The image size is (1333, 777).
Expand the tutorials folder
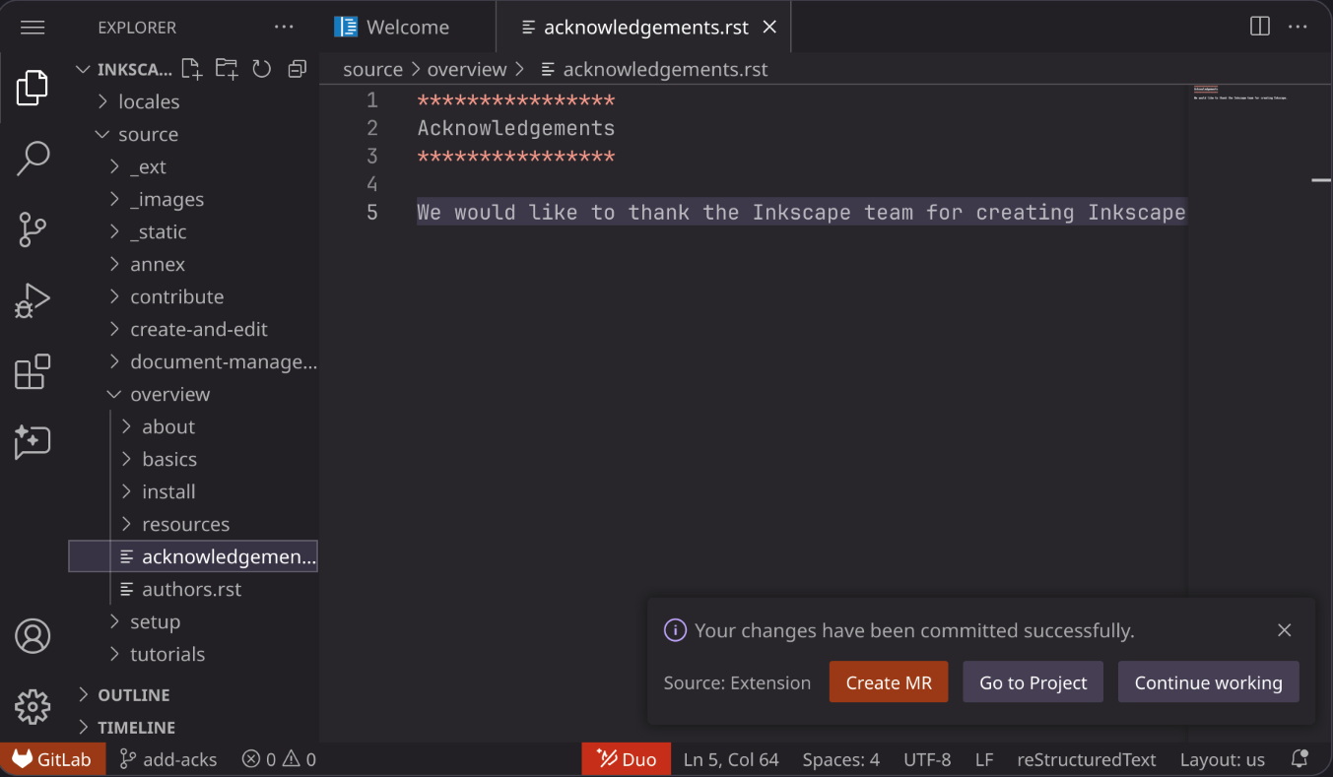tap(193, 654)
